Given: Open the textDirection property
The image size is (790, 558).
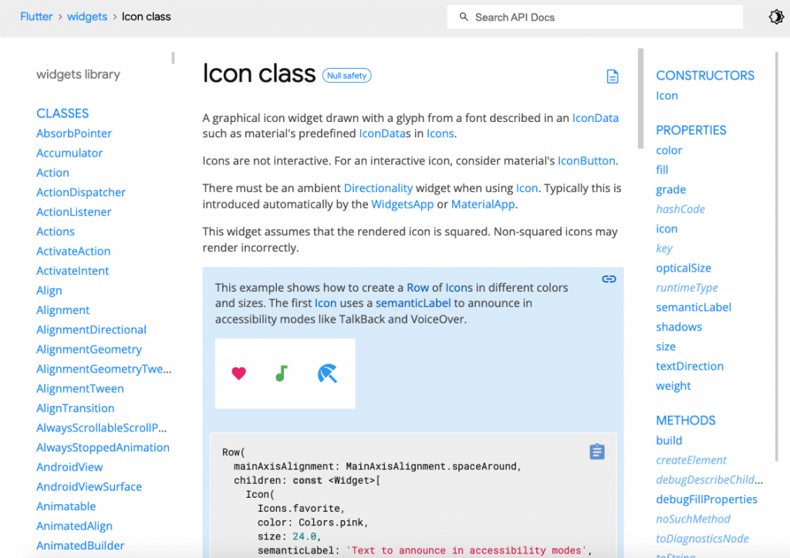Looking at the screenshot, I should pyautogui.click(x=689, y=367).
